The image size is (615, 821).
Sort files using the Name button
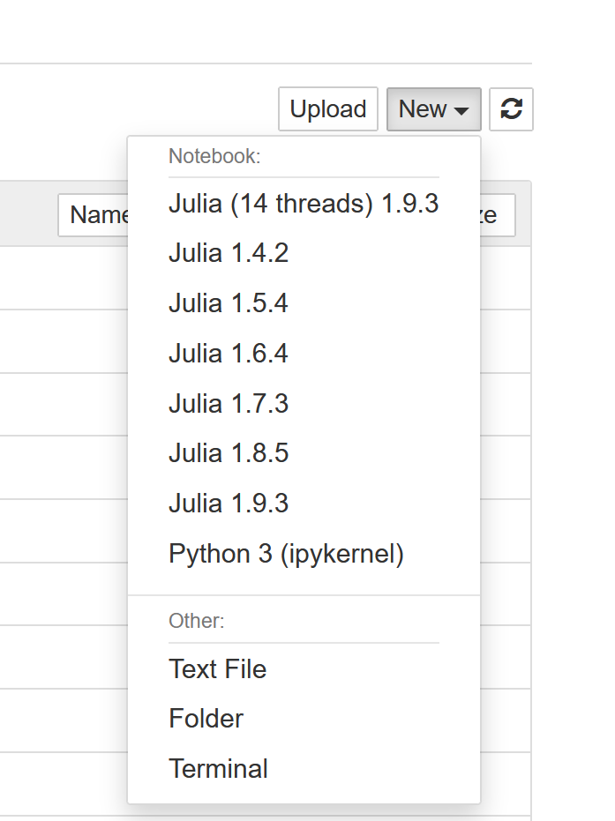[94, 215]
